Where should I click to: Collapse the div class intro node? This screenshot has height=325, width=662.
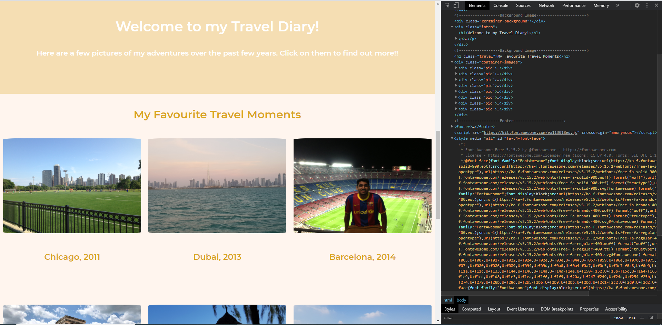[x=452, y=27]
